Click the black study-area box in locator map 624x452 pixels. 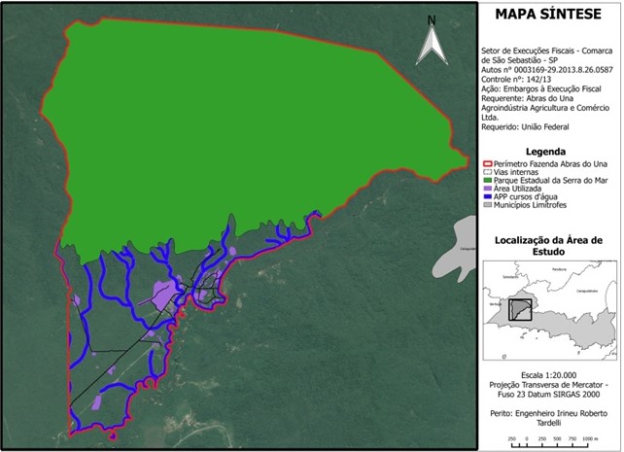point(521,310)
